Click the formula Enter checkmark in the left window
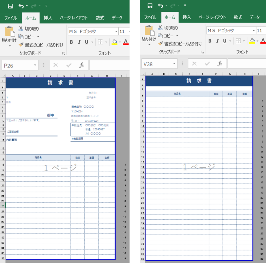The image size is (266, 263). click(x=69, y=65)
